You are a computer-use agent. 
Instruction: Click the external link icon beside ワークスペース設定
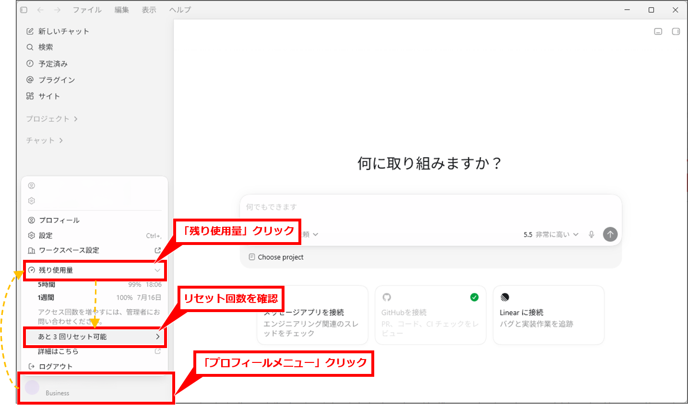(157, 250)
